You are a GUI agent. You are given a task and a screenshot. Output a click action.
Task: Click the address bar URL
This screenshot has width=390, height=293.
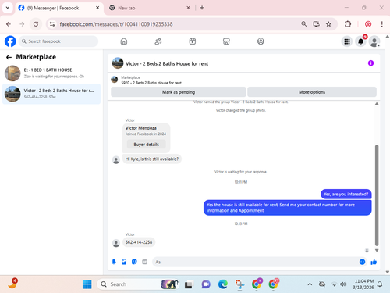pos(116,24)
